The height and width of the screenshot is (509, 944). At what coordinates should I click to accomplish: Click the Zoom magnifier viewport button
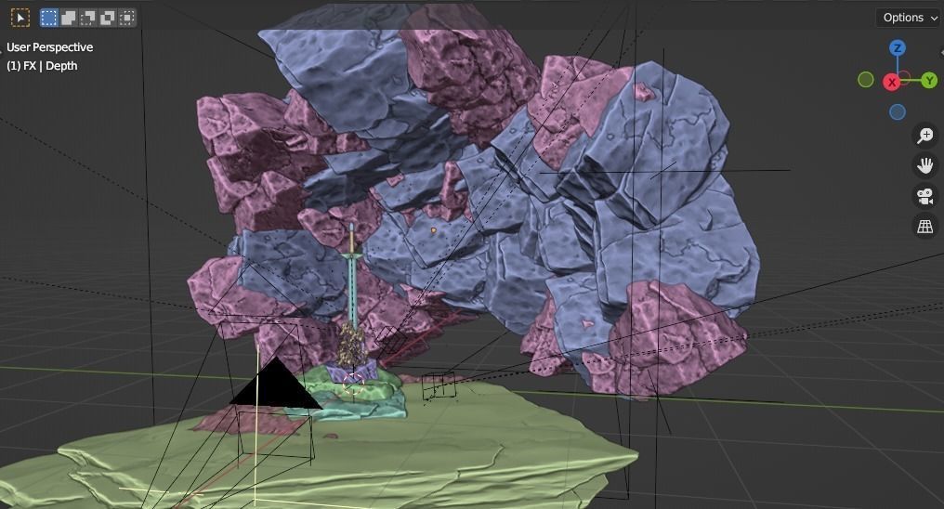(x=924, y=136)
